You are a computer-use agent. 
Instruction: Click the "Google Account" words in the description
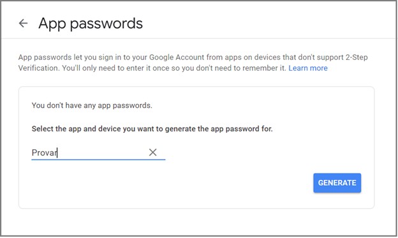(x=177, y=57)
